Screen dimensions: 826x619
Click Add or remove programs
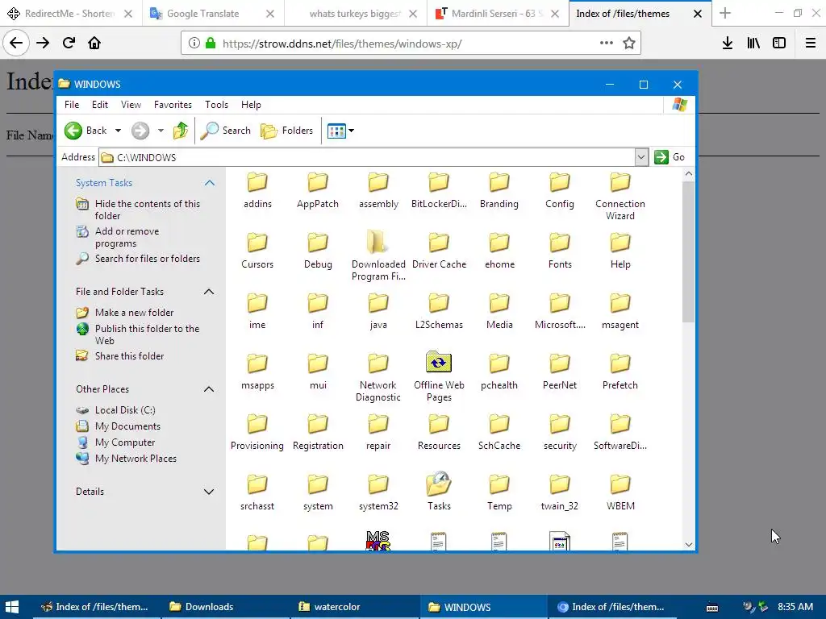coord(127,237)
